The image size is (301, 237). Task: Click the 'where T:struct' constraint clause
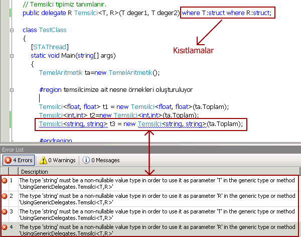tap(204, 12)
